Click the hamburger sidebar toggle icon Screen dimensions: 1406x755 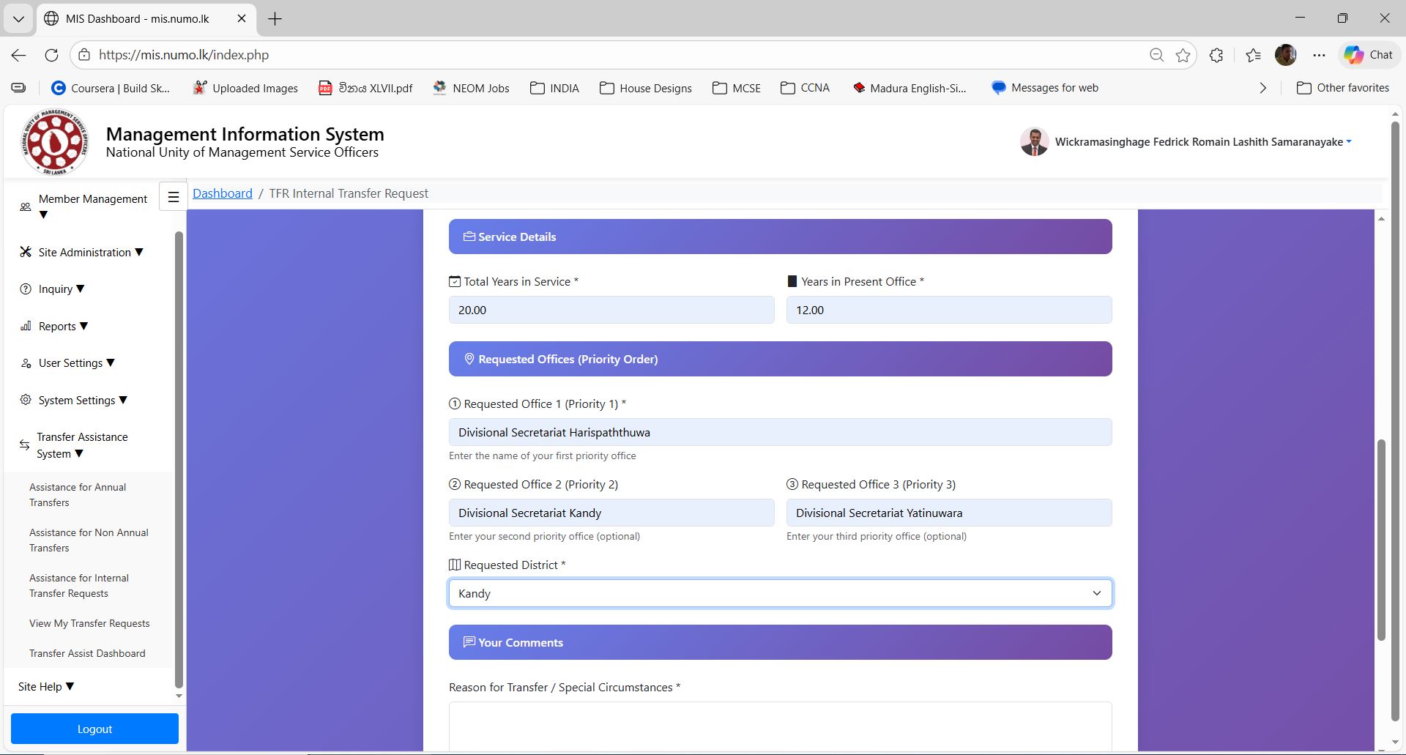174,196
